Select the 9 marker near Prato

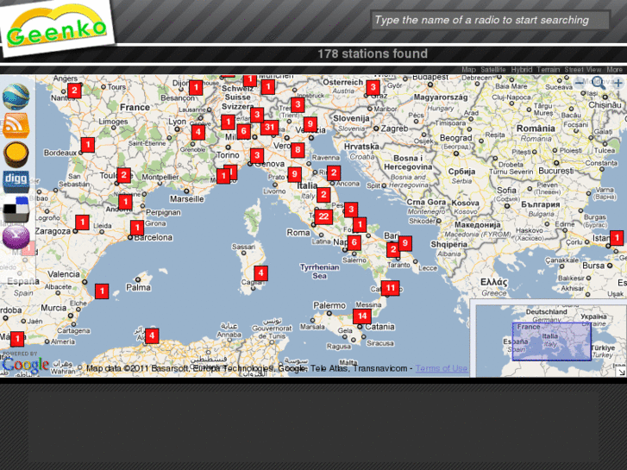pyautogui.click(x=294, y=174)
